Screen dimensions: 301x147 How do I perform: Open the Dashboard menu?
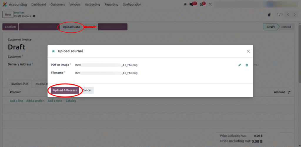39,4
